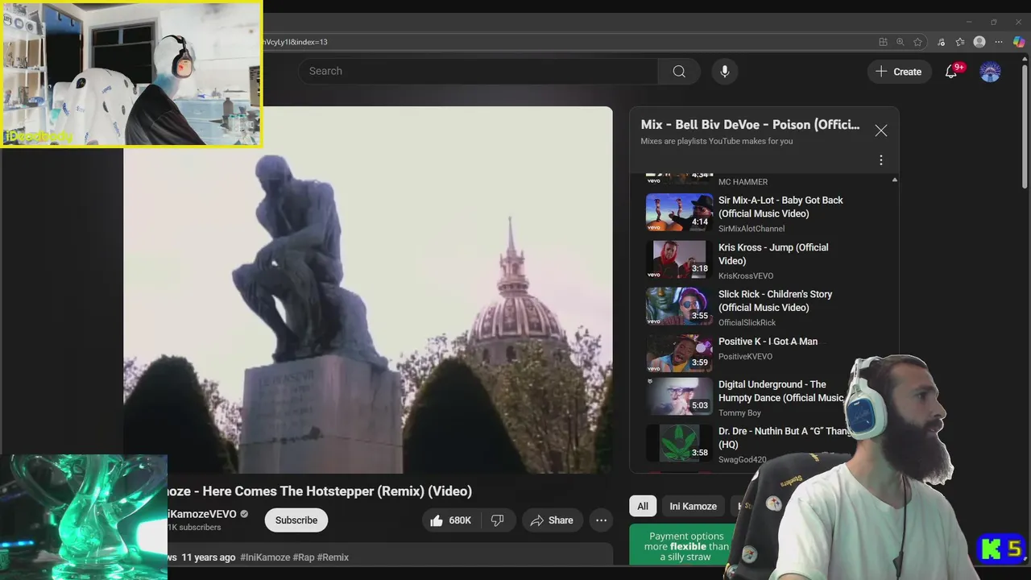This screenshot has height=580, width=1031.
Task: Open the browser favorites list icon
Action: pyautogui.click(x=960, y=42)
